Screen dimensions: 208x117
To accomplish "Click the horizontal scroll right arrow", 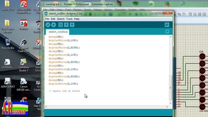I will tap(167, 107).
